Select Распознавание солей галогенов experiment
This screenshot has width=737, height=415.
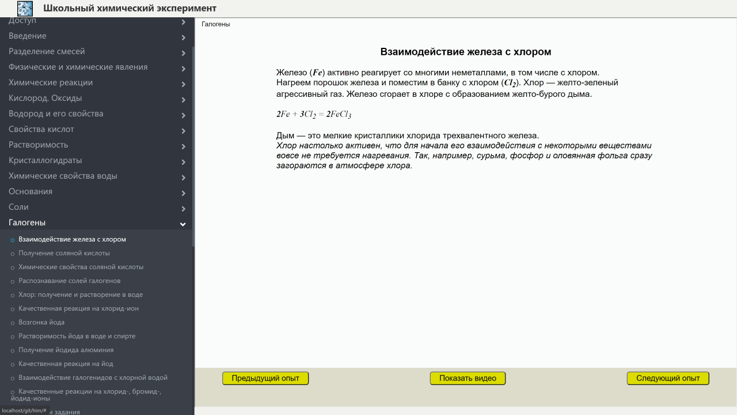click(x=69, y=281)
